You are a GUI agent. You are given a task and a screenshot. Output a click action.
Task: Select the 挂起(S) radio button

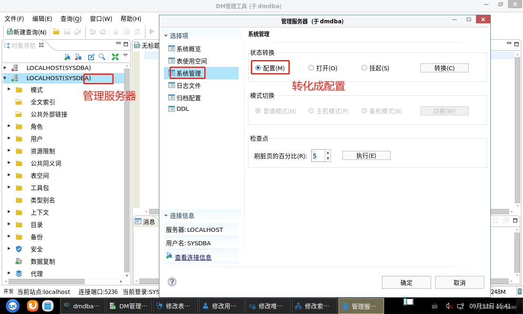point(364,68)
